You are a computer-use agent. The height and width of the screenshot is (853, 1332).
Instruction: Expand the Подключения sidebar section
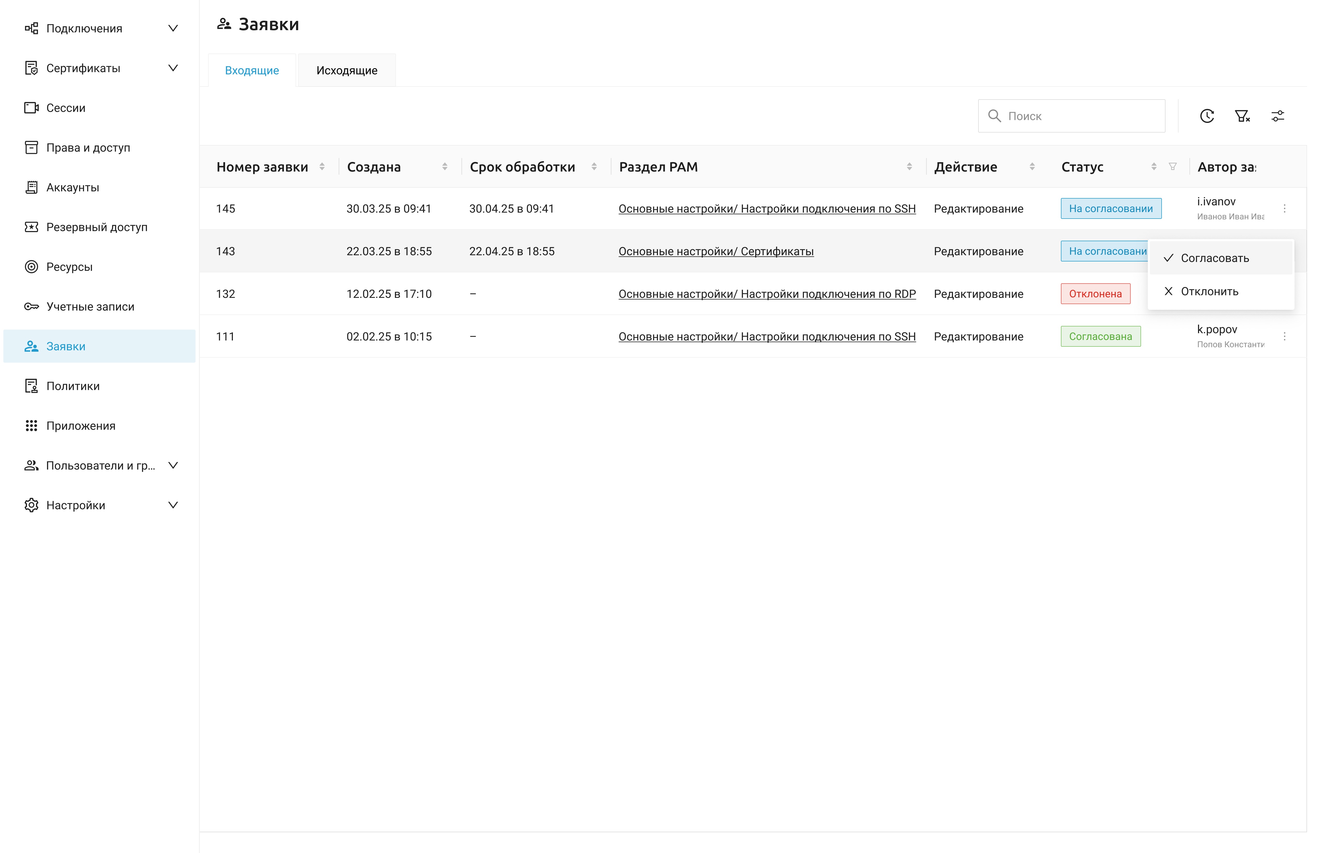click(173, 28)
